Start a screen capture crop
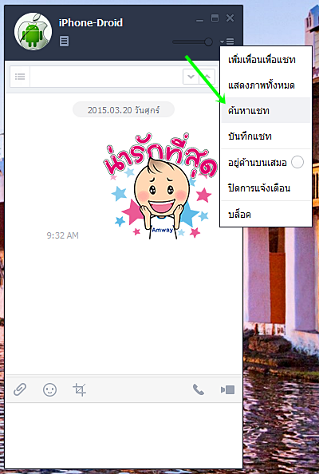Viewport: 319px width, 474px height. tap(79, 389)
